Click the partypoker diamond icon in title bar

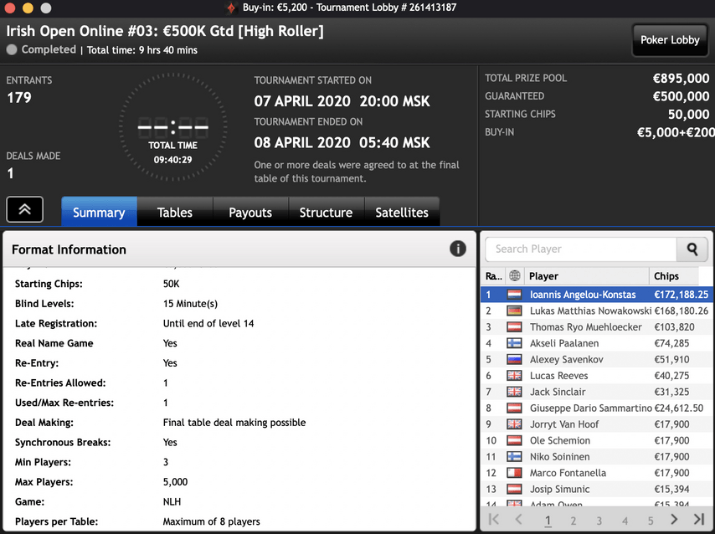coord(232,8)
